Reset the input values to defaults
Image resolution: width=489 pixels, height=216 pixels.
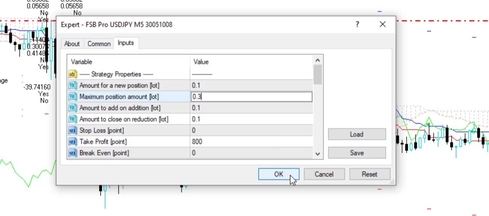(x=369, y=174)
